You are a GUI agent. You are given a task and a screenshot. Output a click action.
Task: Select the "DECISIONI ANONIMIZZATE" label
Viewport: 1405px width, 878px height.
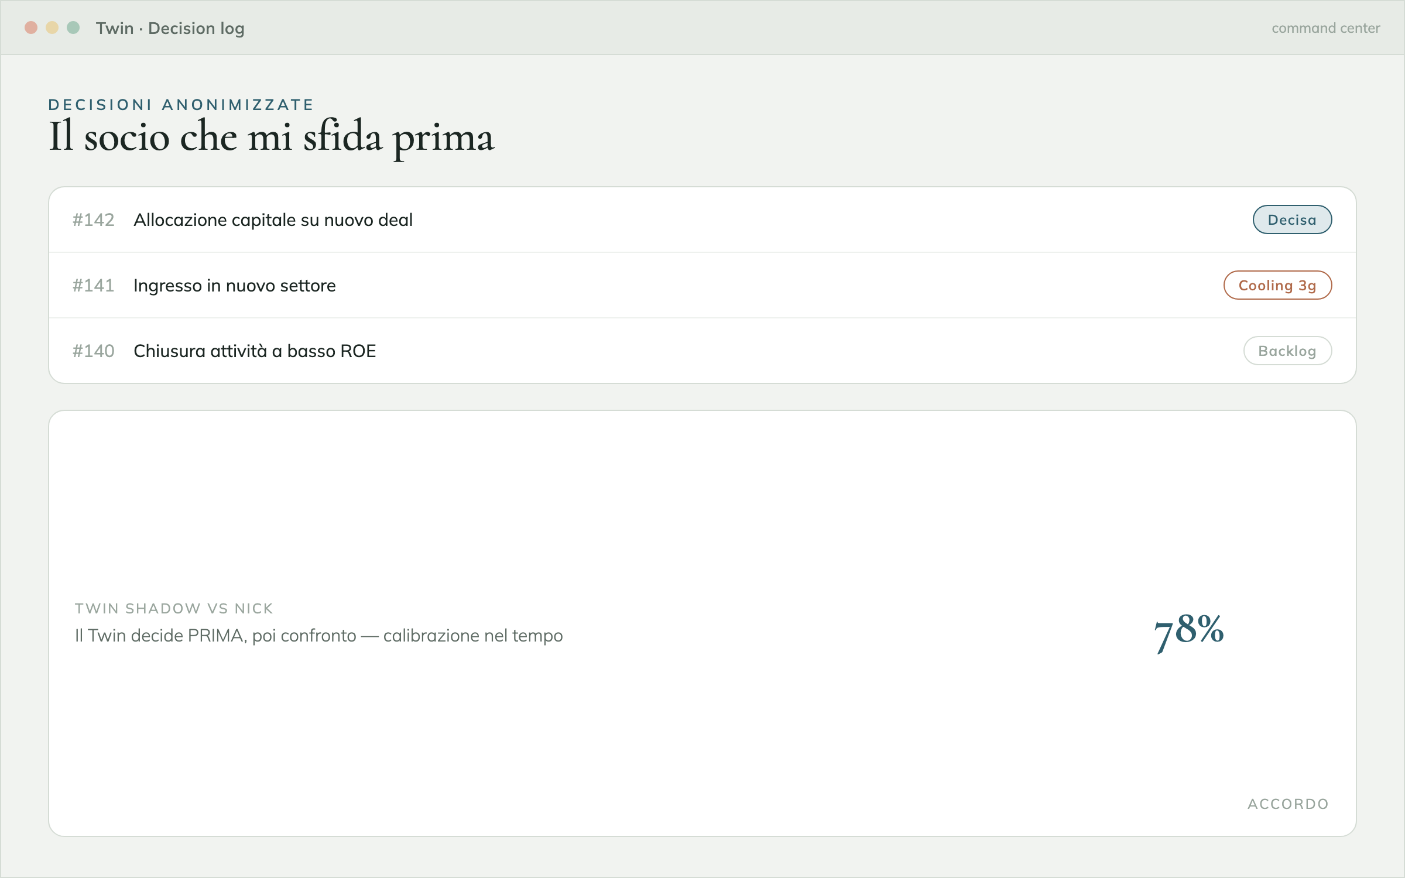tap(181, 105)
